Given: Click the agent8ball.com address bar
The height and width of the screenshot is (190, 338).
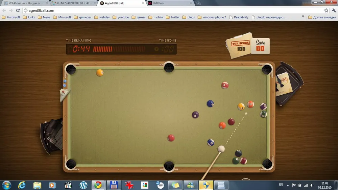Looking at the screenshot, I should point(169,10).
